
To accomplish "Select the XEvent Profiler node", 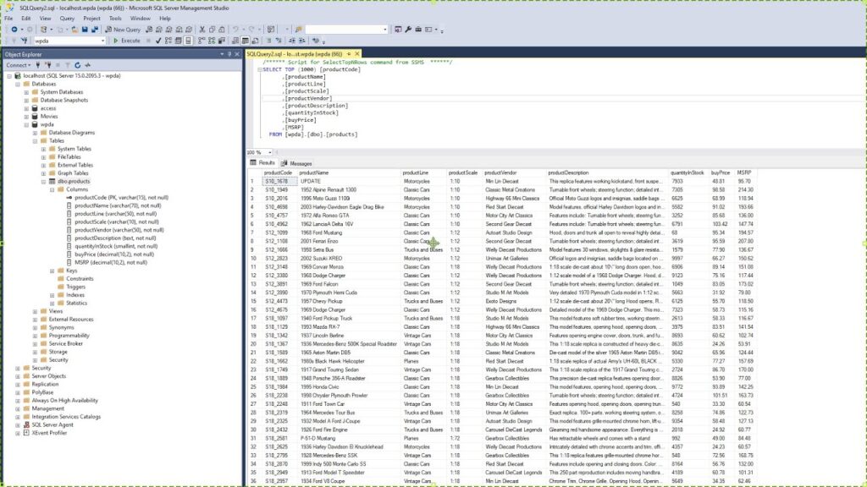I will [x=48, y=433].
